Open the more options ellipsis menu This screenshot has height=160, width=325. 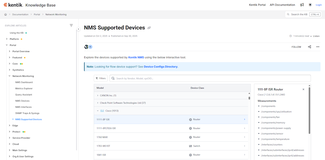(317, 47)
